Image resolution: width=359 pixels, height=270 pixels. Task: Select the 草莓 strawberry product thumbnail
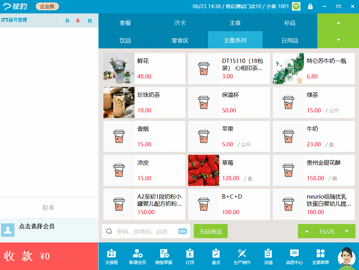pyautogui.click(x=204, y=170)
